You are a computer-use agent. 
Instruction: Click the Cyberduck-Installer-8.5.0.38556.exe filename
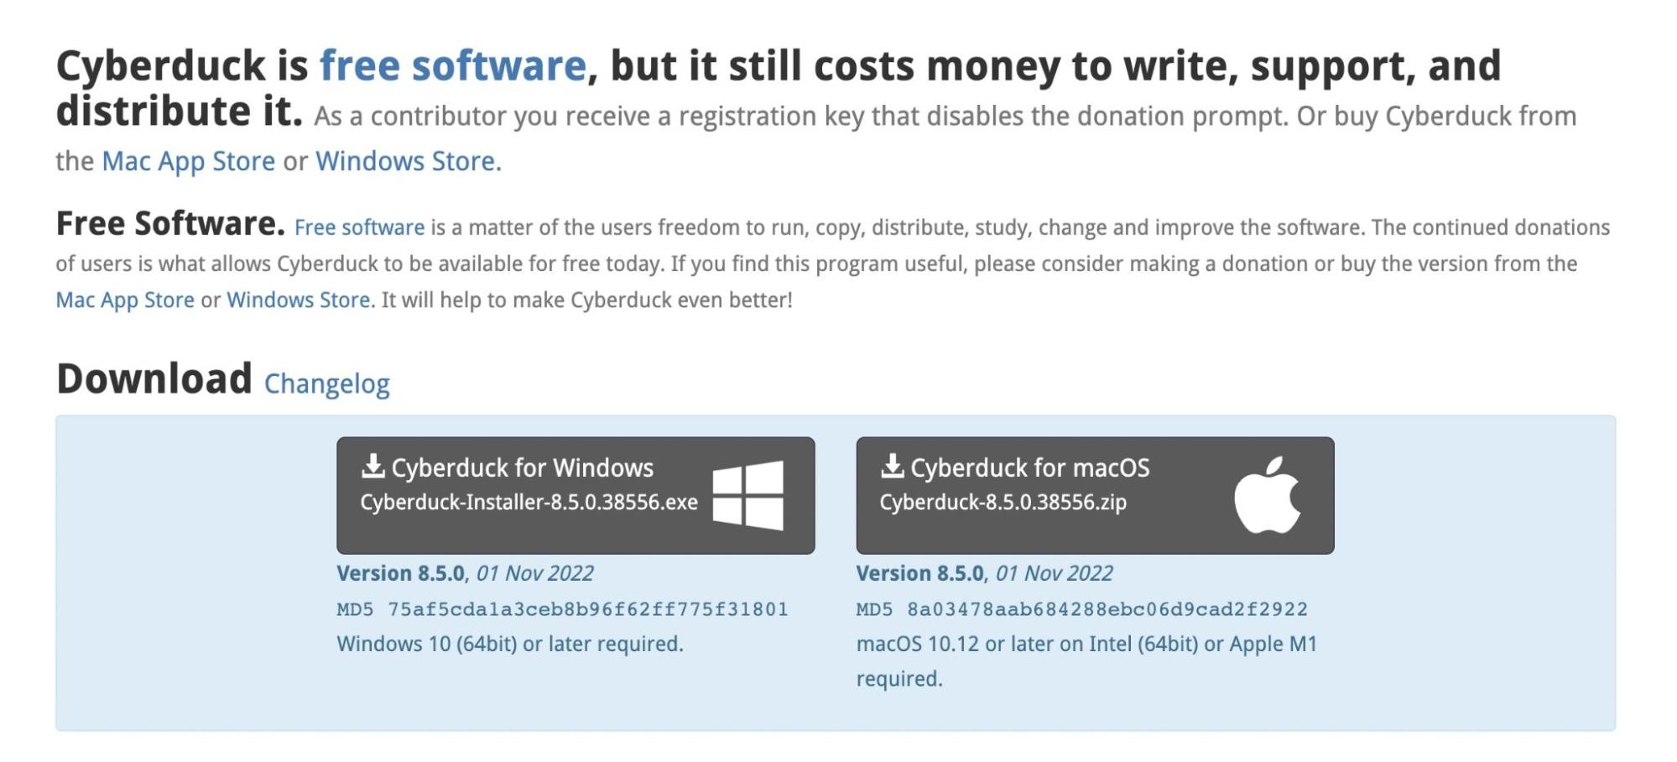(529, 502)
